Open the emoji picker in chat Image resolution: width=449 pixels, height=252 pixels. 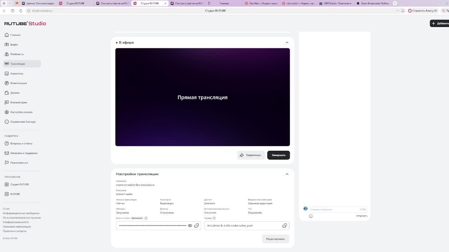[311, 216]
